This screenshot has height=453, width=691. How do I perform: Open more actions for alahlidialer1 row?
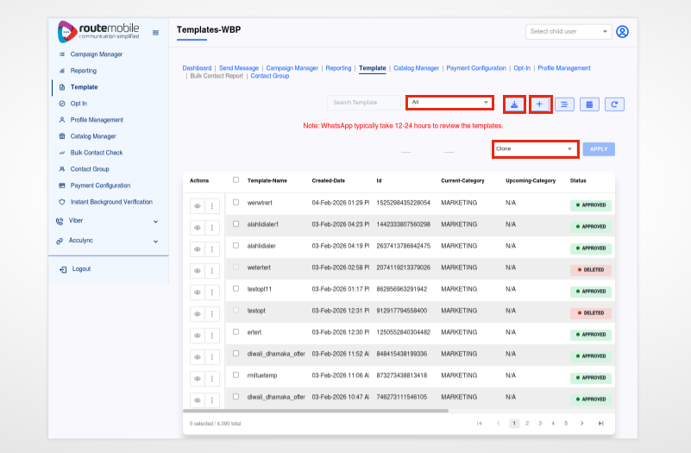[x=212, y=228]
